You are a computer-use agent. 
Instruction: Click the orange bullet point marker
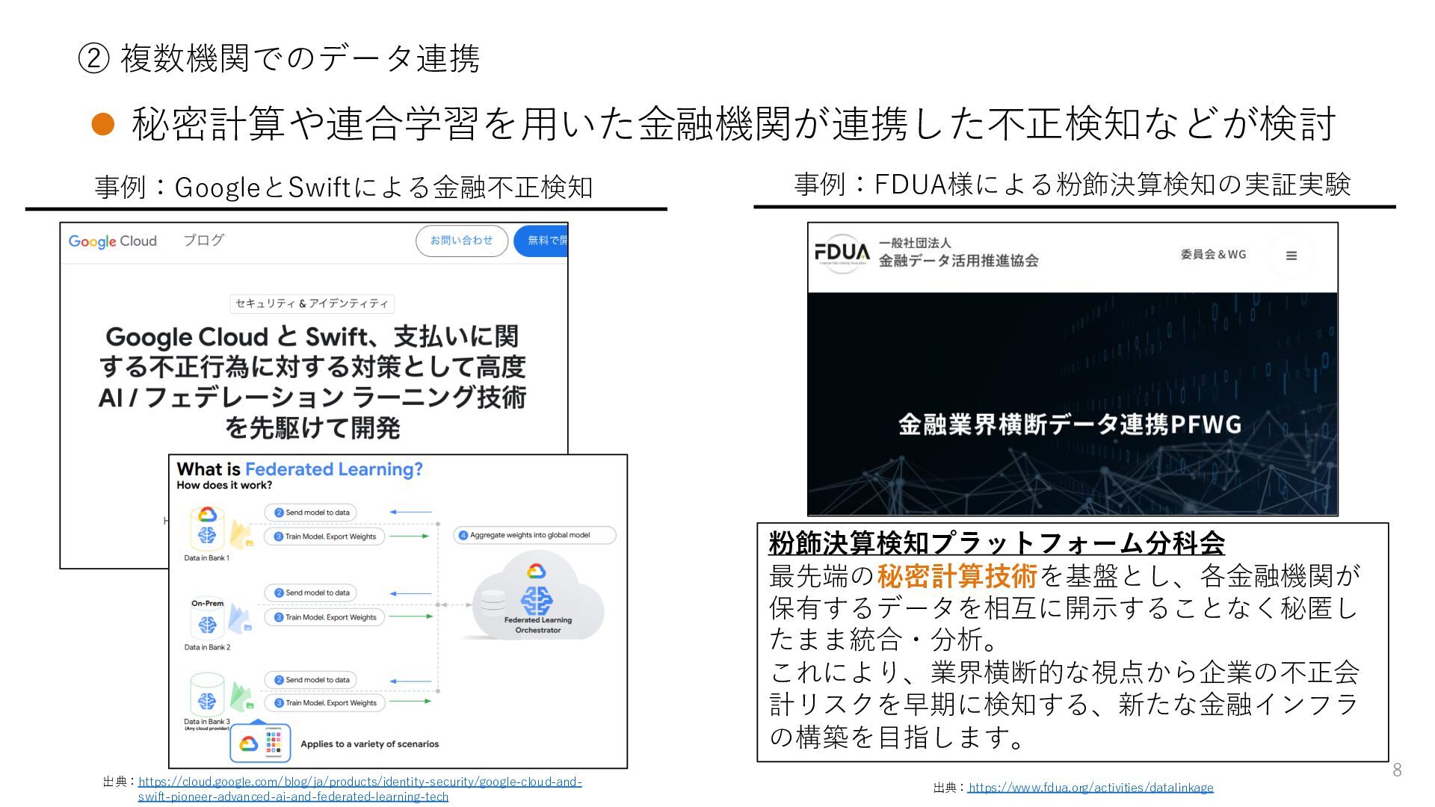click(102, 124)
